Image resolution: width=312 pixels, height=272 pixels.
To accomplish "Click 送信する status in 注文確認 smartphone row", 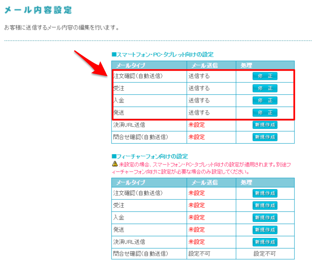I will 199,76.
